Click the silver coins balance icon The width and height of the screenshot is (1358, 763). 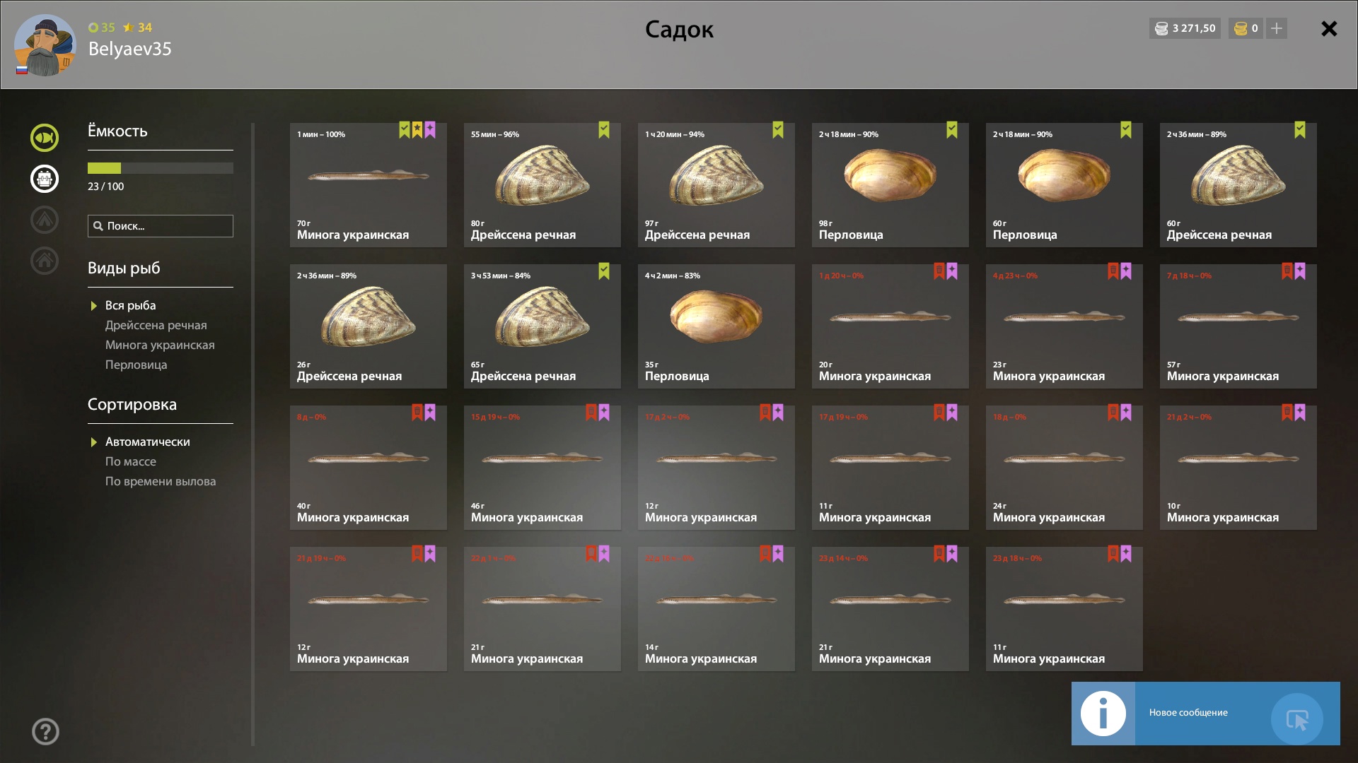click(x=1161, y=28)
